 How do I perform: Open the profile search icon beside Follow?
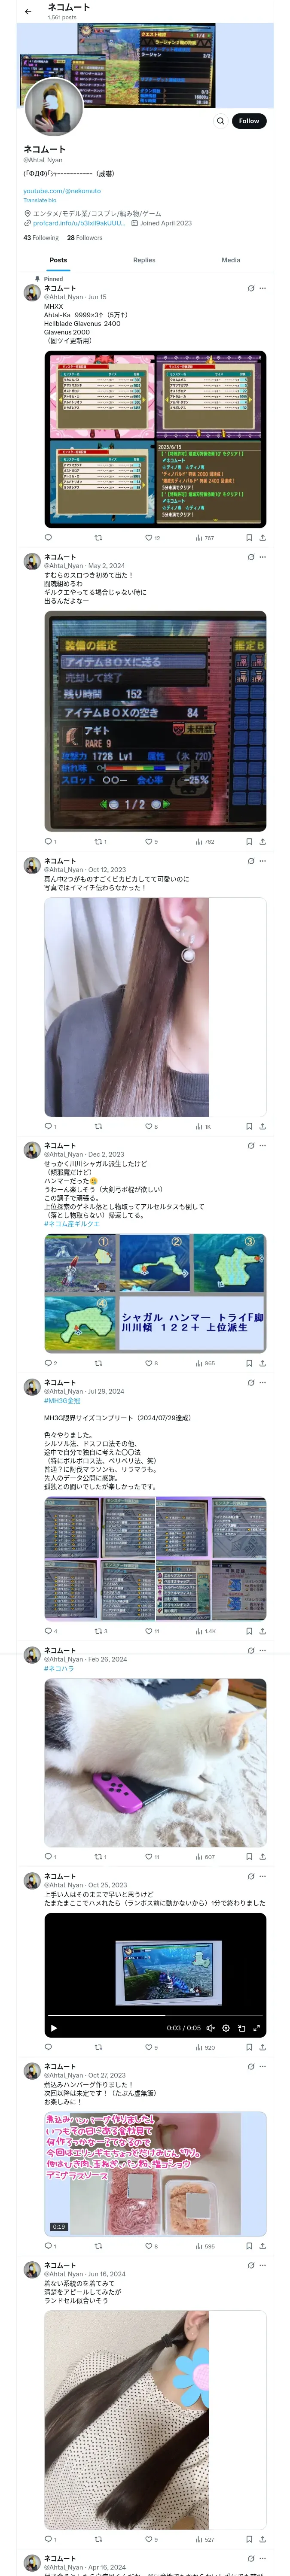220,121
